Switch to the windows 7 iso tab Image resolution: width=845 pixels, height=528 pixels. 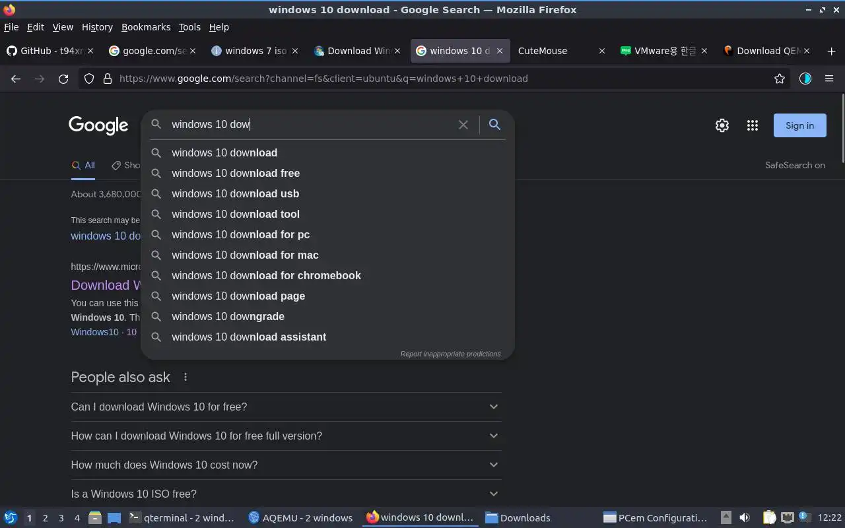point(254,51)
